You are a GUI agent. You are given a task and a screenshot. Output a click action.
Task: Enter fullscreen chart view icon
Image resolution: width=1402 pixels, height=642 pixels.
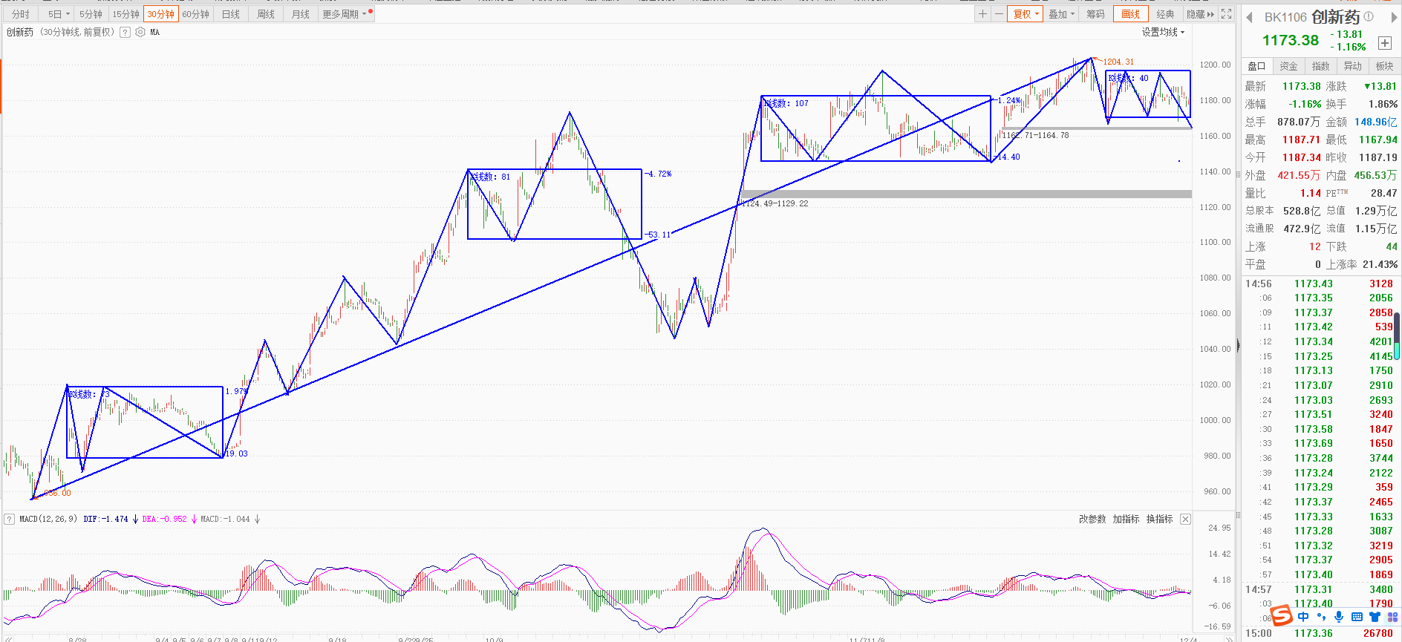pos(1226,14)
